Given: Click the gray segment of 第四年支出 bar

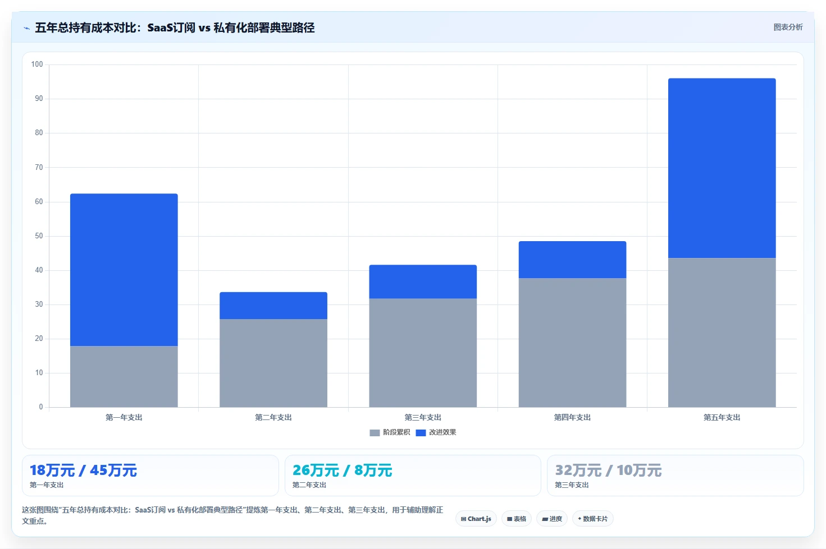Looking at the screenshot, I should (x=572, y=343).
